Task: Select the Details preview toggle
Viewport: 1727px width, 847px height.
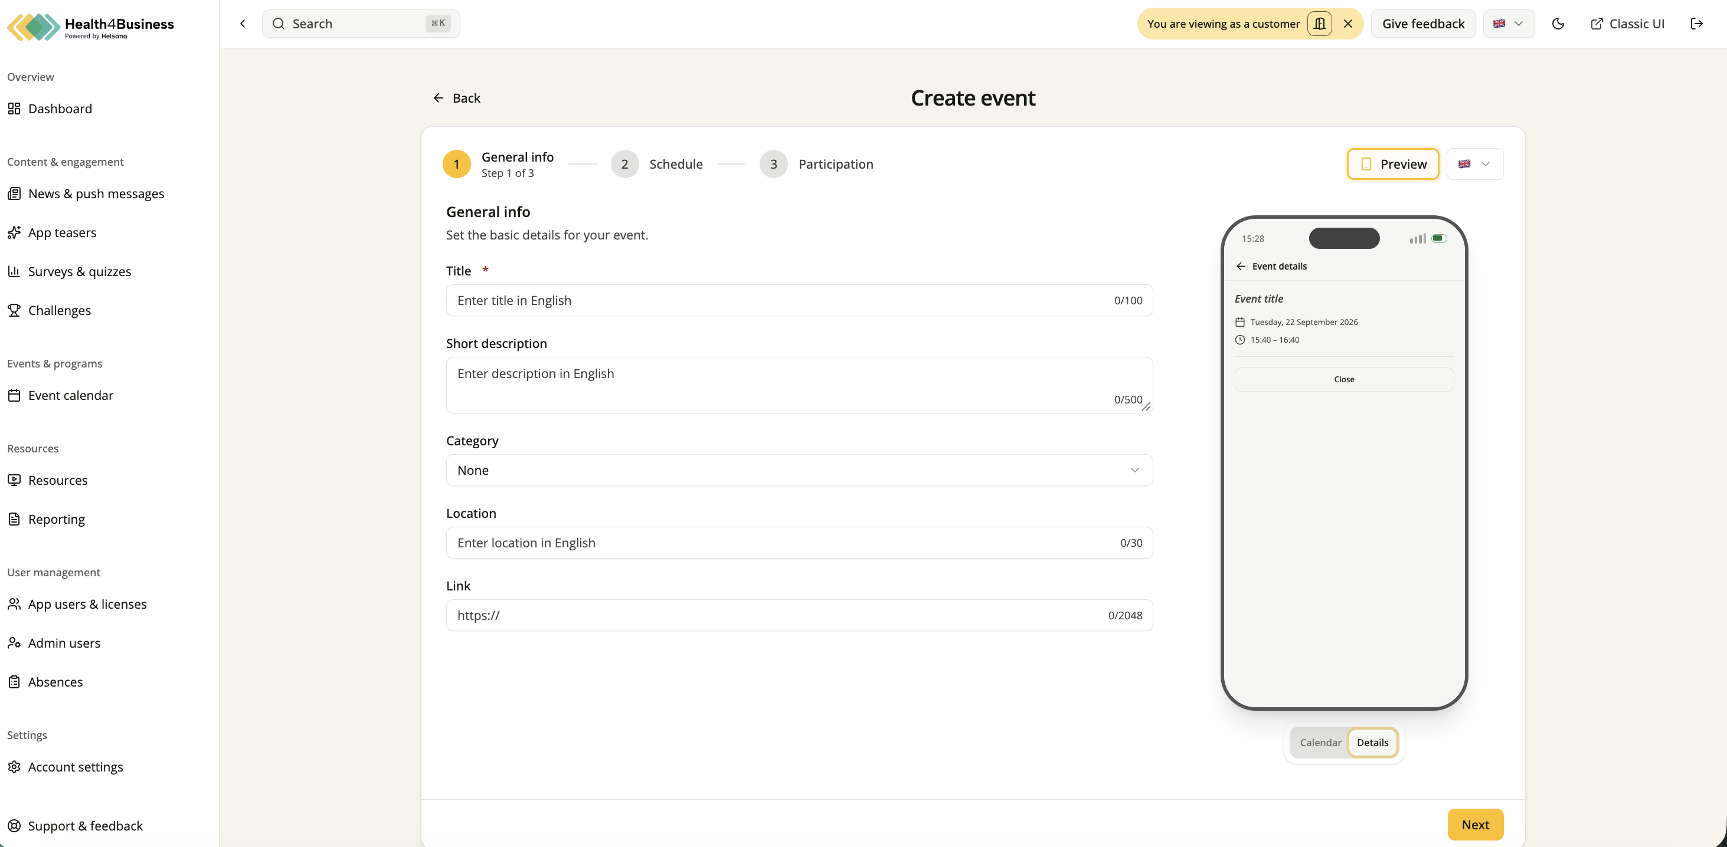Action: pos(1372,743)
